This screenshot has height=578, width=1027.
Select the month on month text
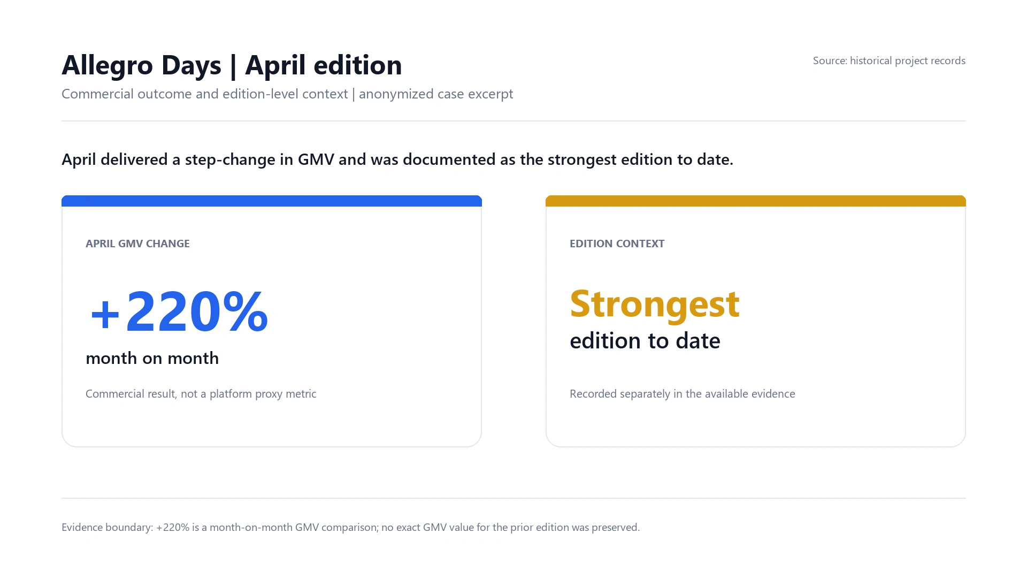point(152,358)
